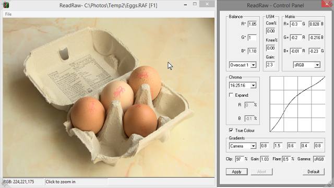The width and height of the screenshot is (334, 188).
Task: Open the Camera gradients dropdown
Action: [243, 146]
